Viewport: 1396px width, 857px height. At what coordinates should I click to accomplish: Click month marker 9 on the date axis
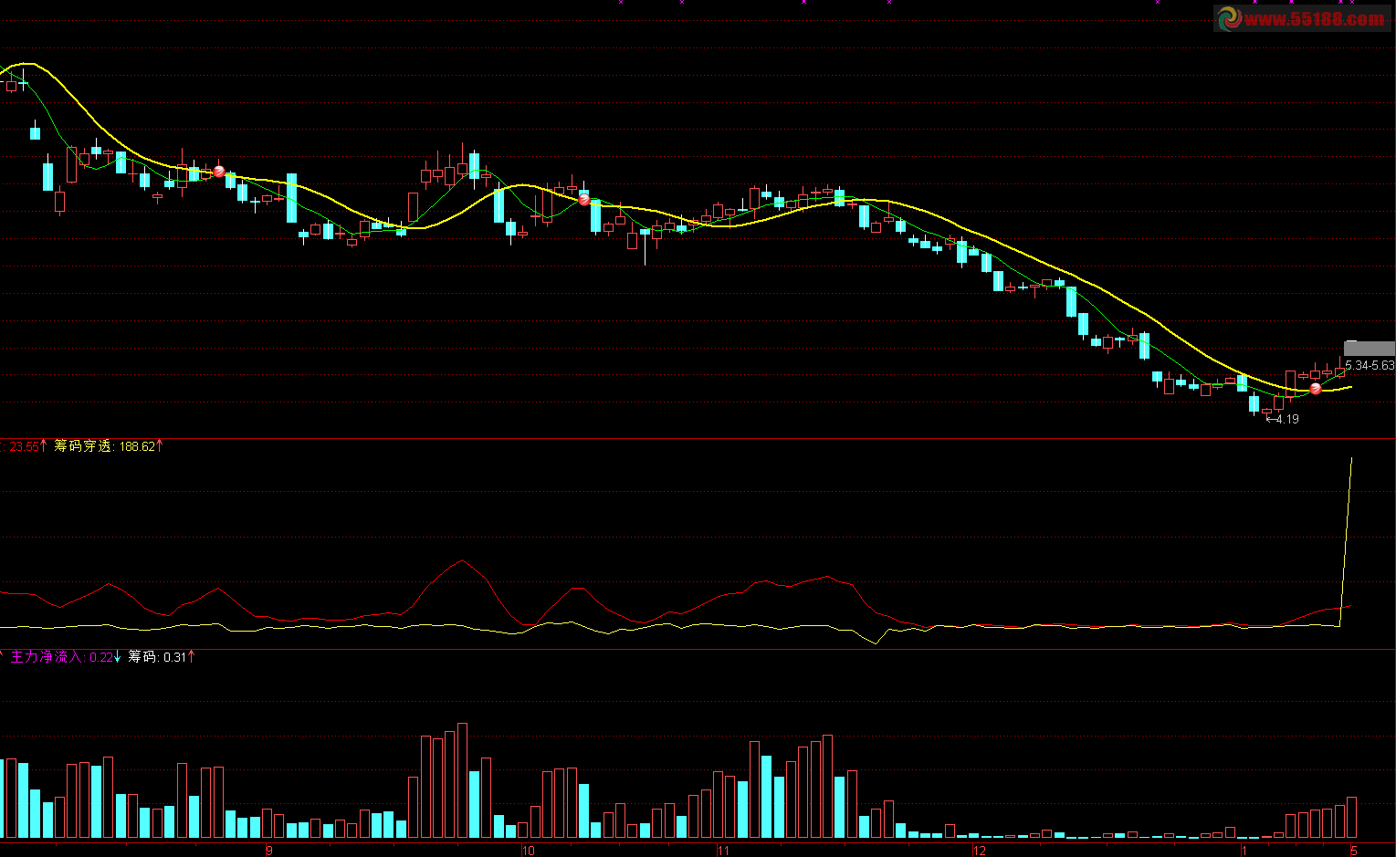click(x=269, y=851)
